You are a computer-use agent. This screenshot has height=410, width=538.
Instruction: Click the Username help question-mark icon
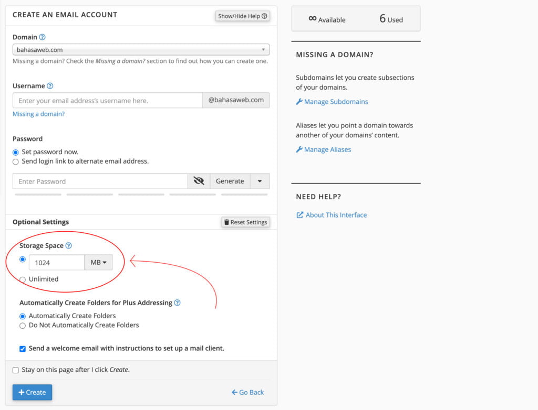click(x=50, y=85)
